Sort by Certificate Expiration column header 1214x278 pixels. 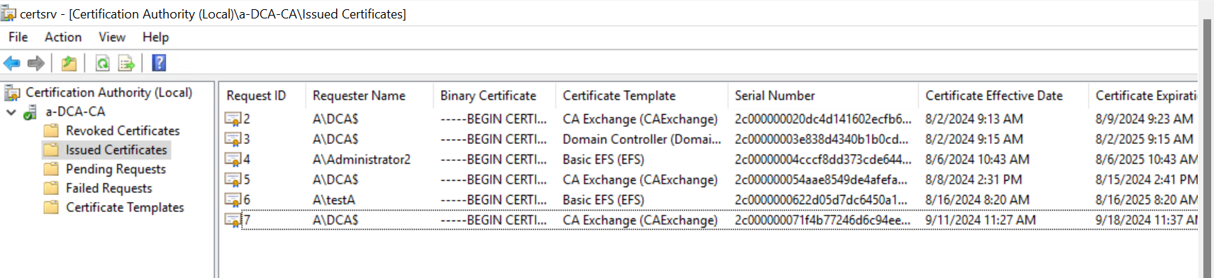pos(1143,96)
